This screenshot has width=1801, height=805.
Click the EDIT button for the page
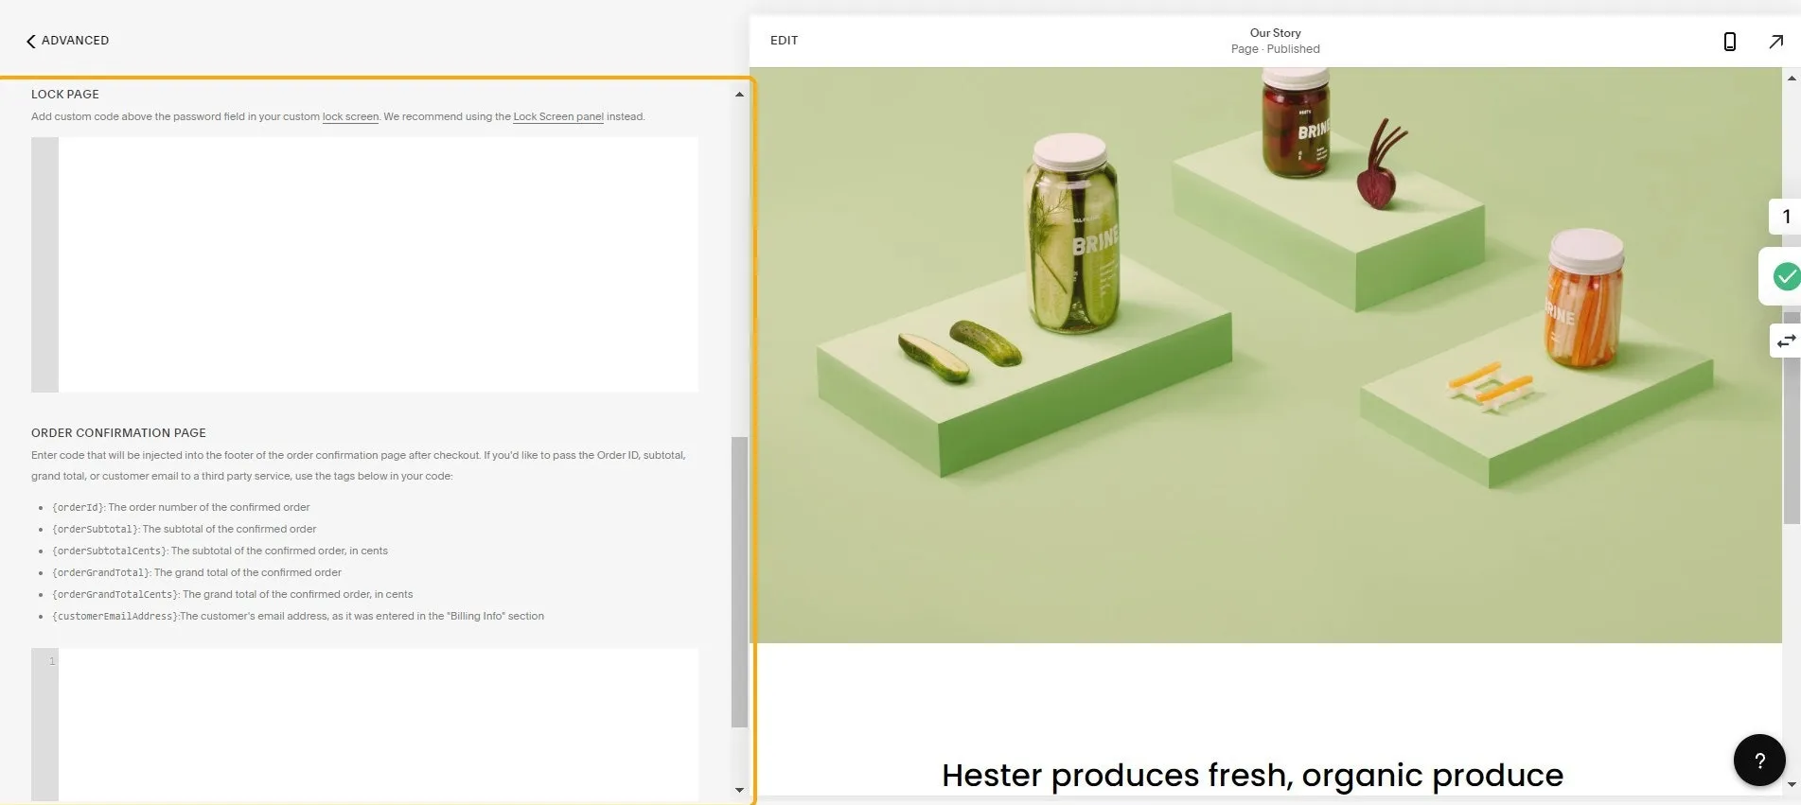click(x=784, y=41)
